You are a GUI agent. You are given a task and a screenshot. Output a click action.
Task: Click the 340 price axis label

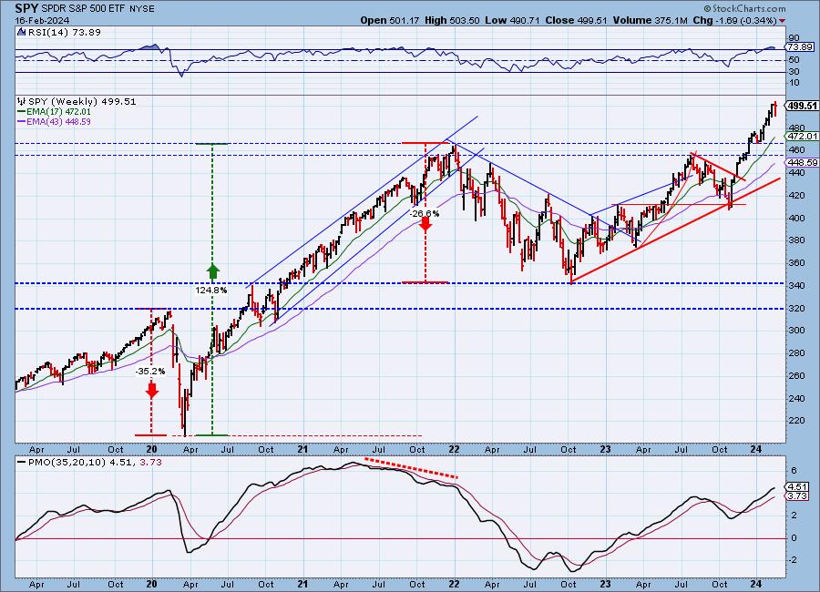click(796, 286)
